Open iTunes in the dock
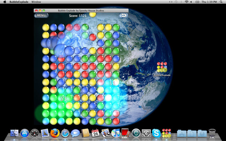The width and height of the screenshot is (226, 141). 116,133
